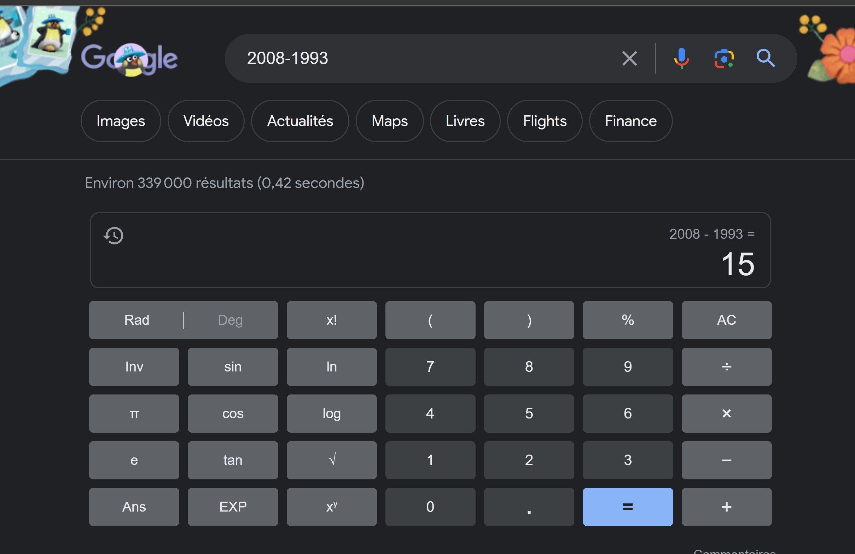The height and width of the screenshot is (554, 855).
Task: Switch to the Finance tab
Action: coord(630,121)
